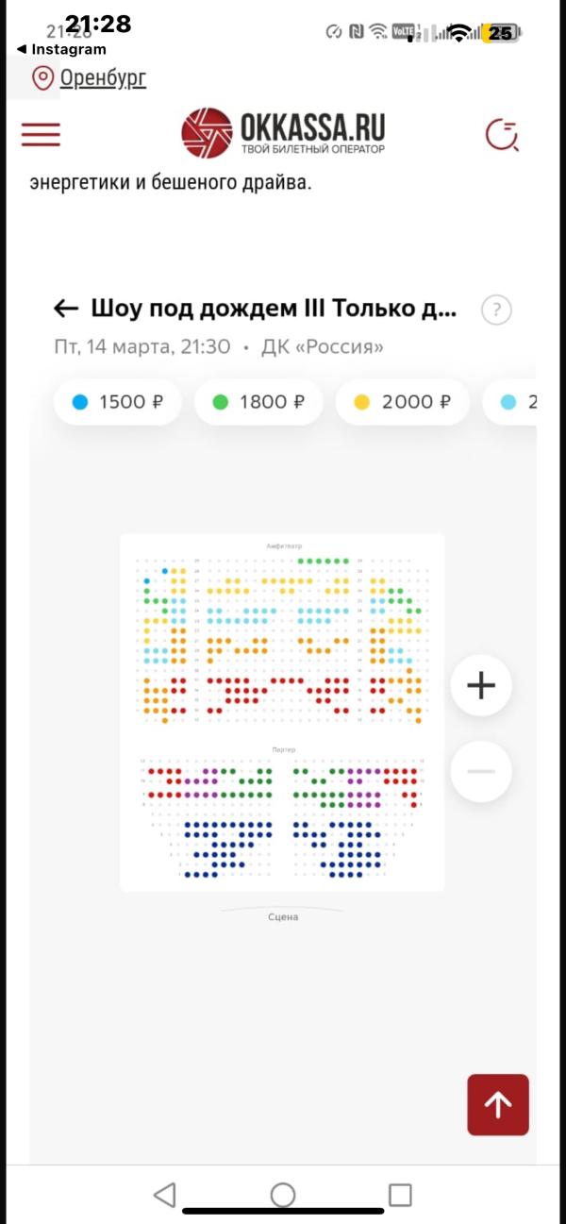566x1224 pixels.
Task: Filter seats by 1500 ₽ price
Action: pyautogui.click(x=118, y=402)
